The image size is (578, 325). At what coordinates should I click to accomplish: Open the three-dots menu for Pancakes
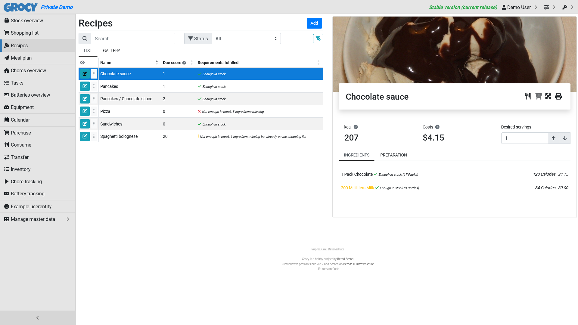[94, 86]
